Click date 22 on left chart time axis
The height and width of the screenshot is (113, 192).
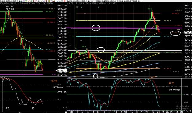pyautogui.click(x=7, y=108)
